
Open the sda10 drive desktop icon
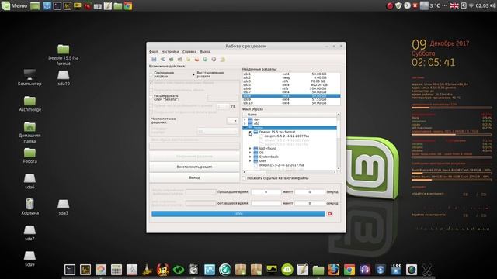[64, 77]
